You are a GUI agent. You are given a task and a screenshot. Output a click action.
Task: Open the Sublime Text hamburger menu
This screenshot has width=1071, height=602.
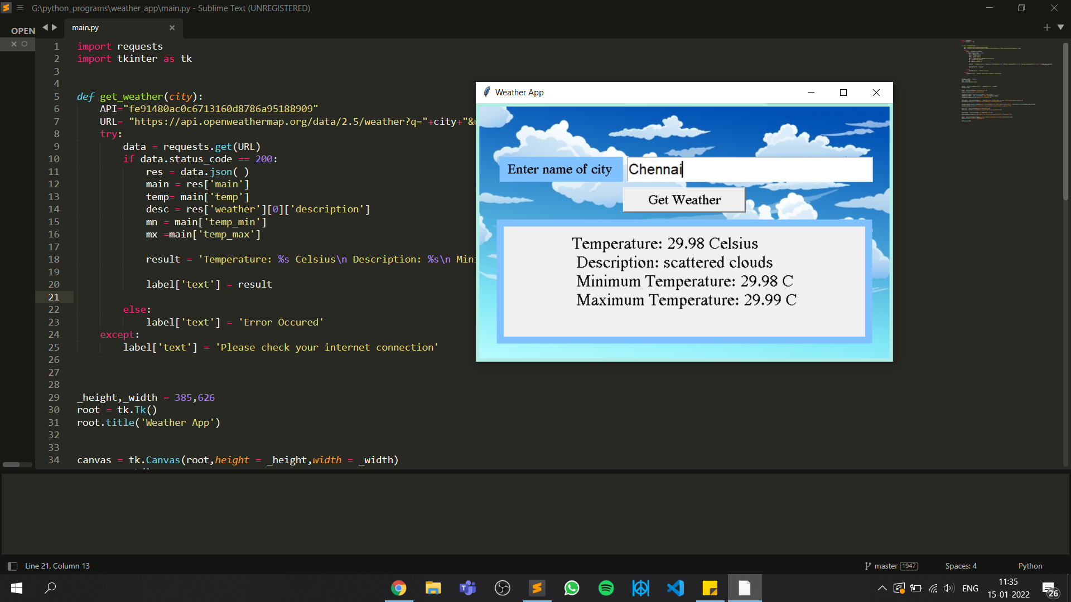click(20, 8)
